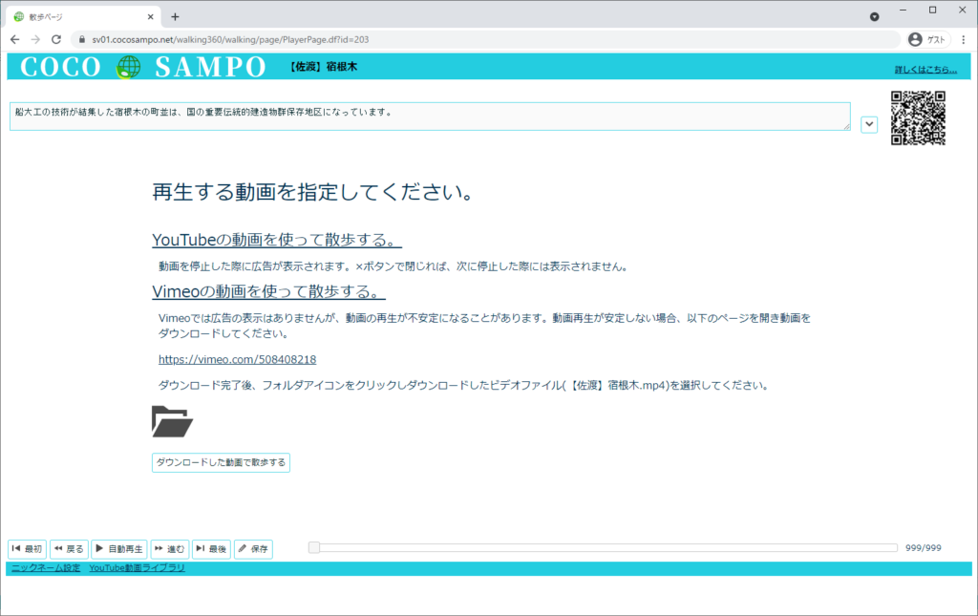978x616 pixels.
Task: Click the folder icon to select video file
Action: (x=172, y=421)
